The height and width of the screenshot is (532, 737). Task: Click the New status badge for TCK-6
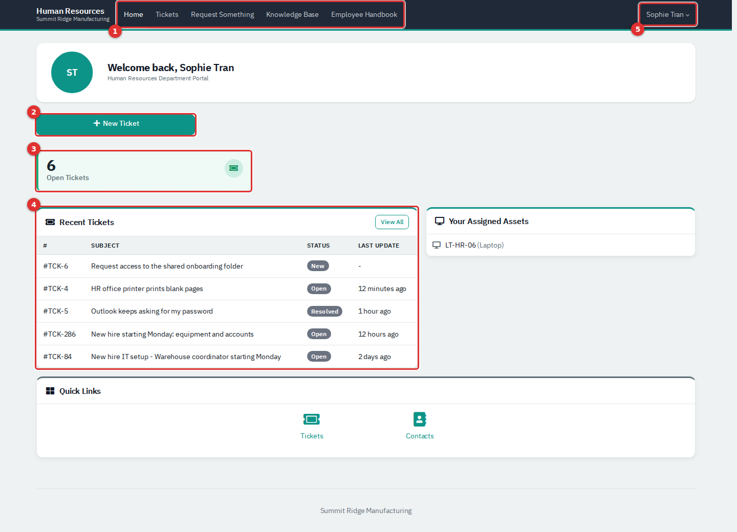(318, 266)
